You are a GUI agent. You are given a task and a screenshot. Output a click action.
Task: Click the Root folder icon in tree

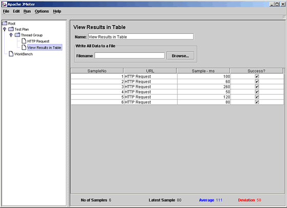tap(5, 23)
